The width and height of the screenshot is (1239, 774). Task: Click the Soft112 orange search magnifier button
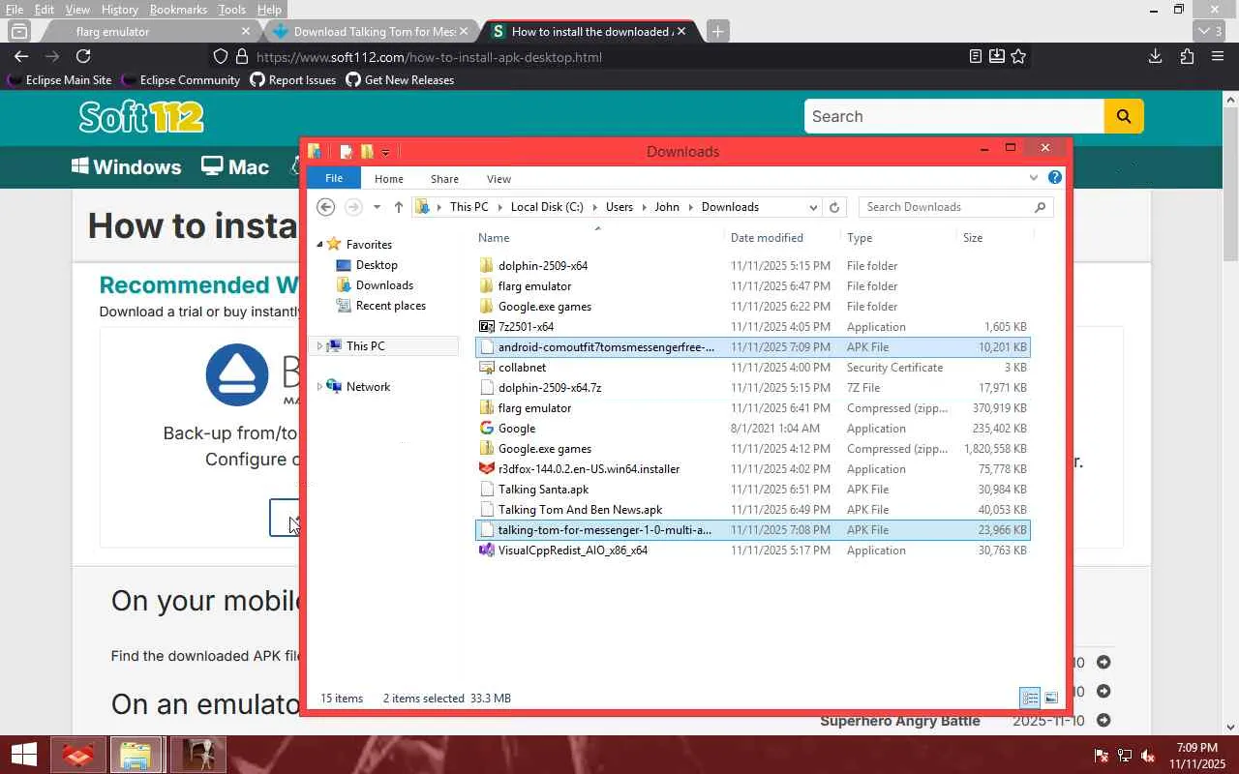(x=1124, y=116)
